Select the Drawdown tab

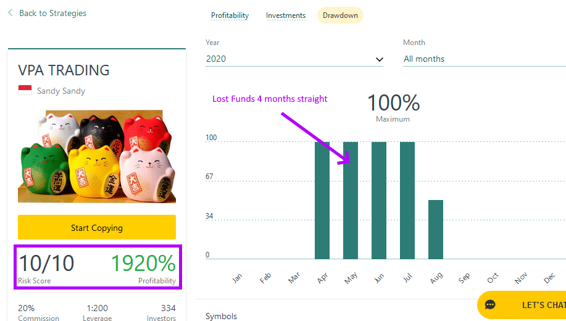[340, 15]
